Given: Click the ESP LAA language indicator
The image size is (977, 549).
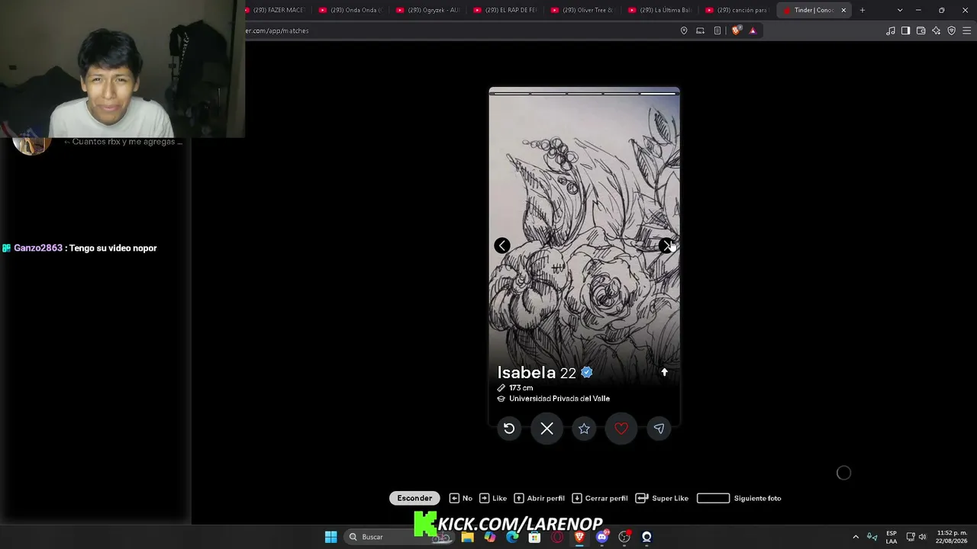Looking at the screenshot, I should pyautogui.click(x=892, y=537).
